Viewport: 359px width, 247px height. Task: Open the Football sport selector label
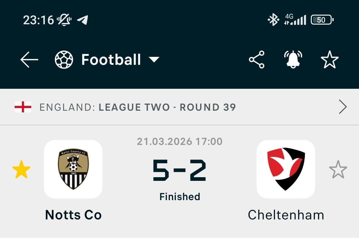coord(111,60)
